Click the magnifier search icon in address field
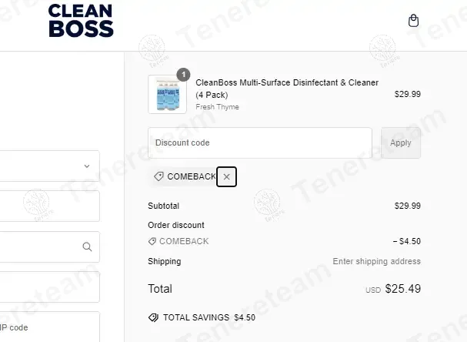This screenshot has width=467, height=342. click(x=87, y=247)
